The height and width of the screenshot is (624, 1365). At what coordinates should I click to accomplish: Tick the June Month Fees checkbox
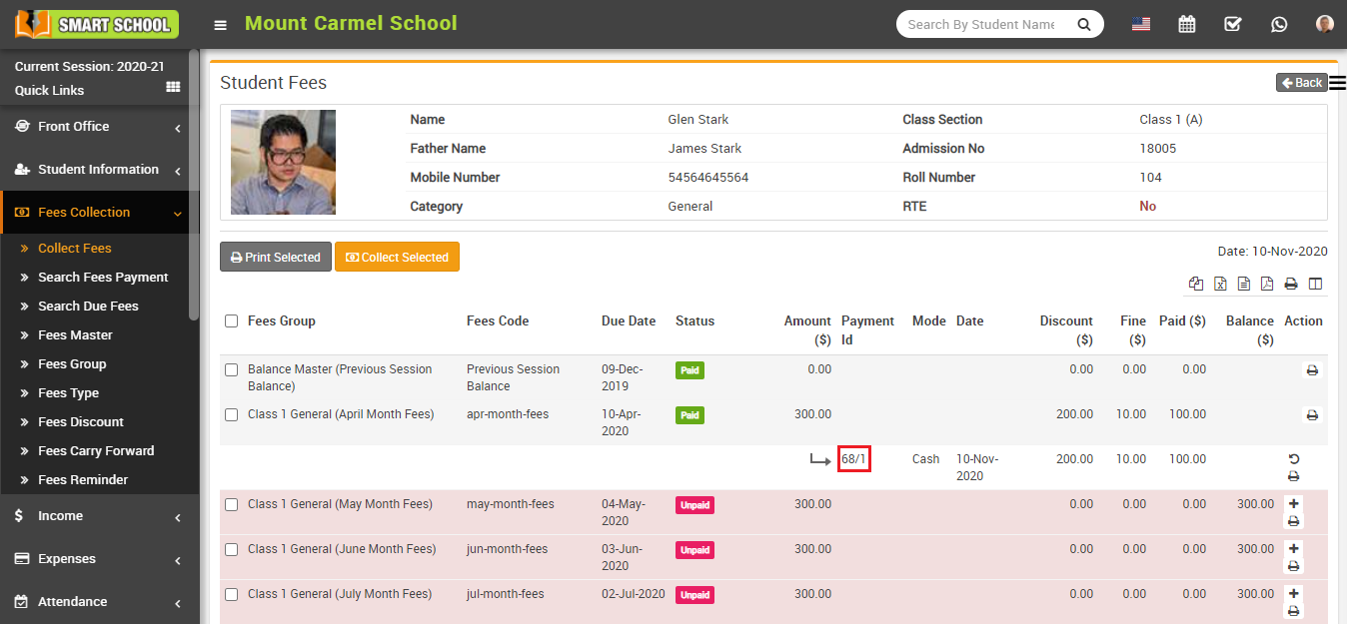231,549
